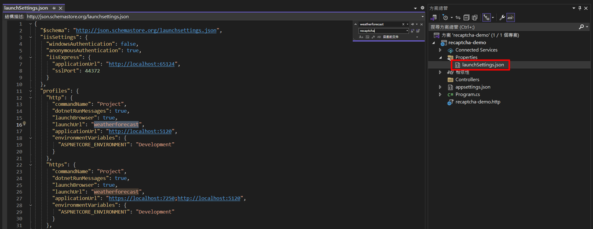This screenshot has height=229, width=593.
Task: Collapse the https profile block at line 22
Action: point(31,165)
